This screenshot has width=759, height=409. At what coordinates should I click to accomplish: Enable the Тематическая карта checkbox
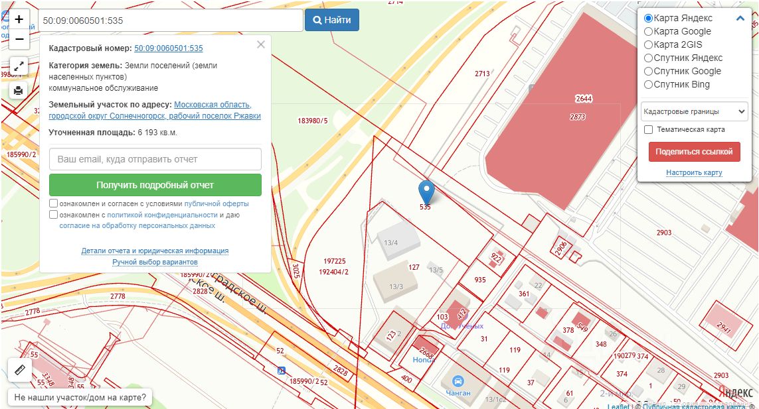(649, 129)
